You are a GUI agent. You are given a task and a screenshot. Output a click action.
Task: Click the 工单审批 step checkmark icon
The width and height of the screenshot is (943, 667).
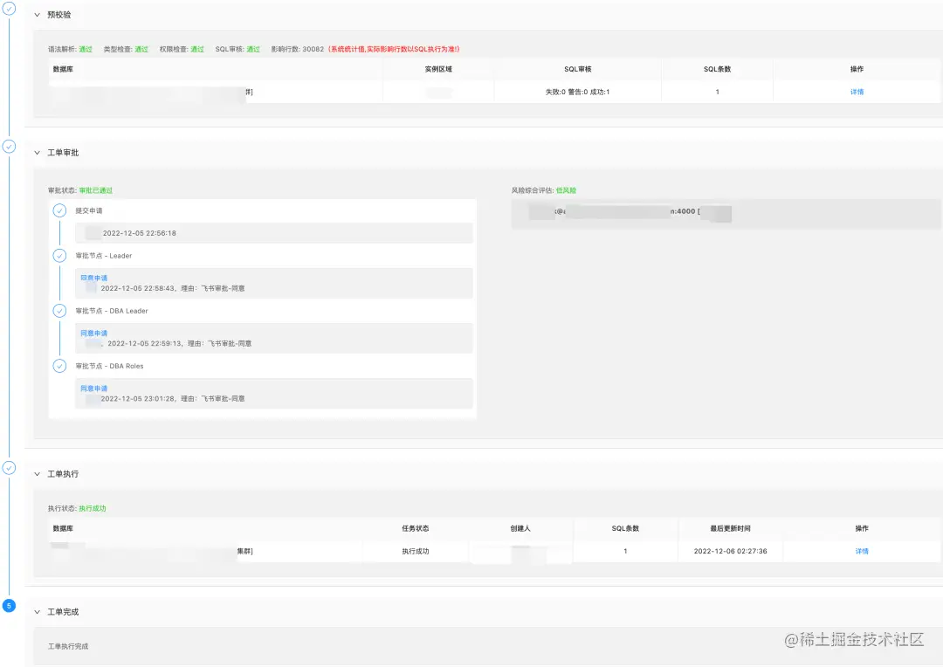point(9,146)
